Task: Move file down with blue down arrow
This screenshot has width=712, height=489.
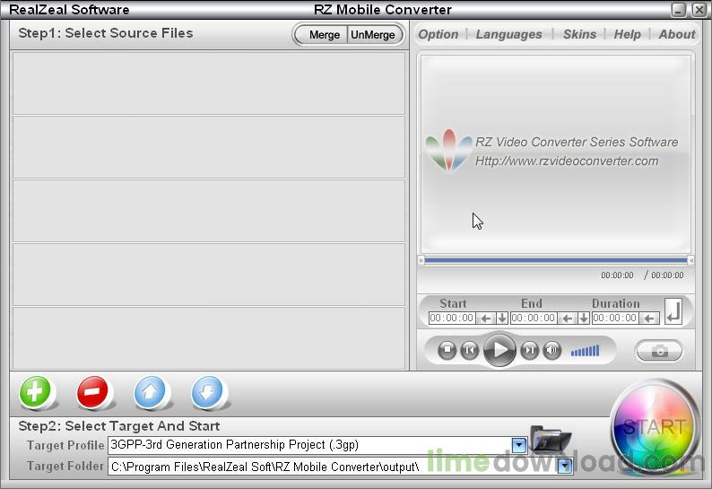Action: pos(207,391)
